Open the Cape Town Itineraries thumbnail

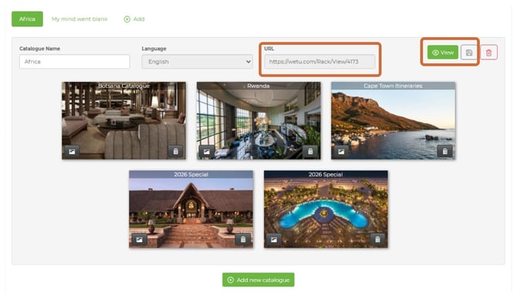click(x=393, y=120)
